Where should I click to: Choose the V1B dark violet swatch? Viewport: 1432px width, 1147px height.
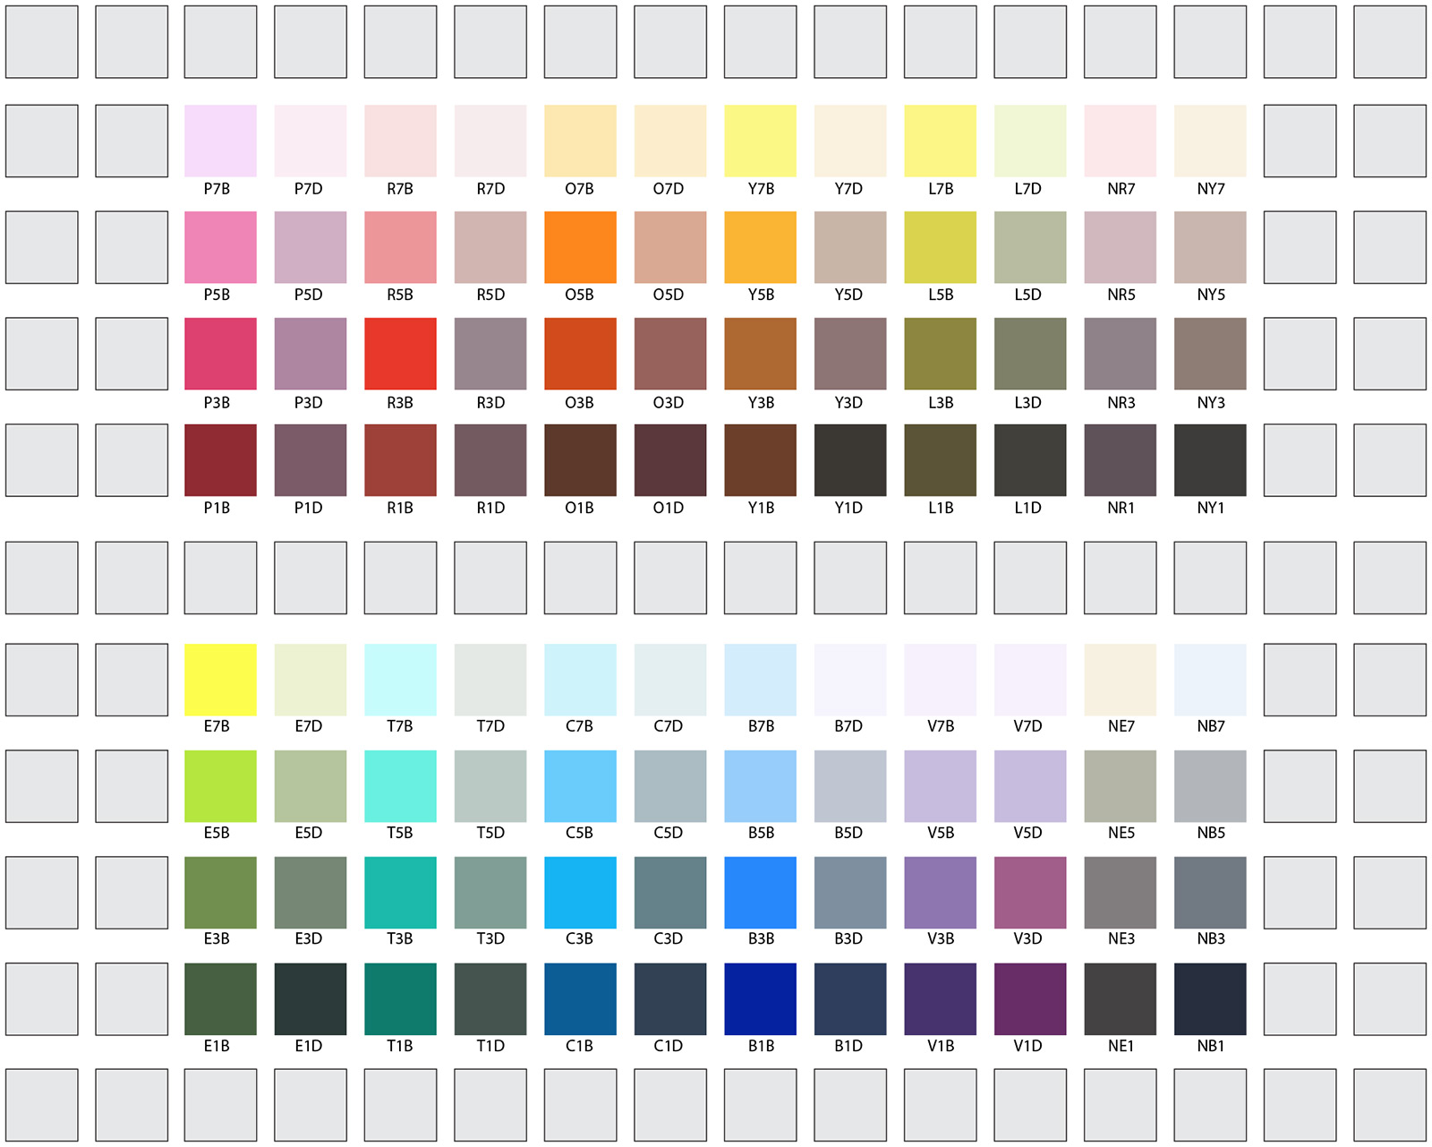click(940, 999)
